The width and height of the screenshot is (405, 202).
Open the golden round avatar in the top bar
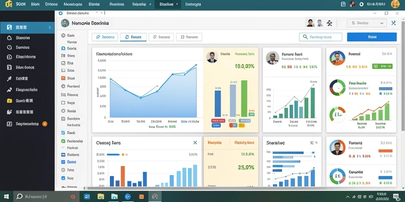click(x=395, y=4)
